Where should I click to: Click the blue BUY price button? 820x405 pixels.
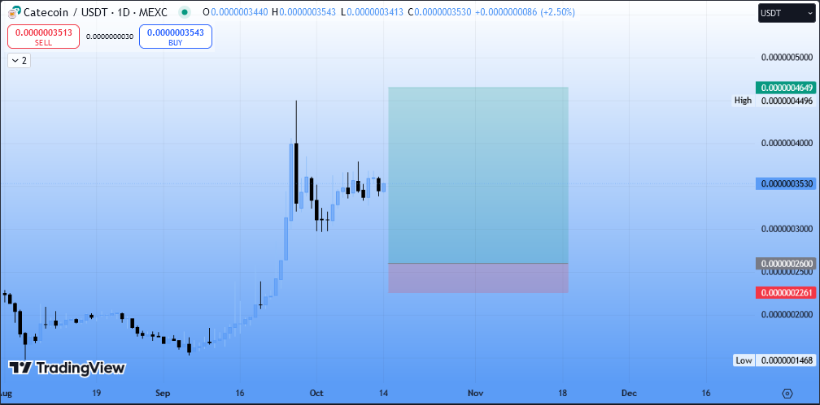[175, 37]
